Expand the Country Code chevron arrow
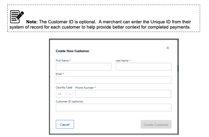The width and height of the screenshot is (209, 137). pyautogui.click(x=70, y=94)
